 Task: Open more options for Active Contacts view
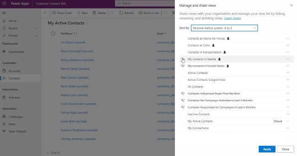coord(288,73)
